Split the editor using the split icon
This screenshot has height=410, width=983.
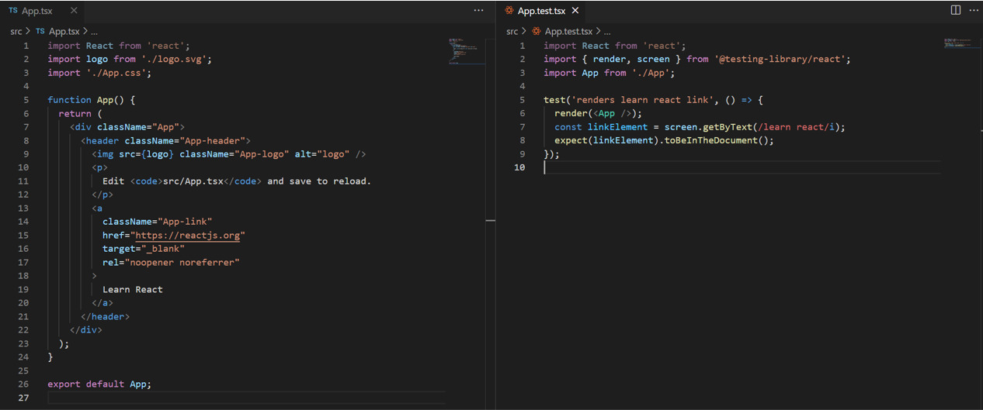tap(956, 10)
